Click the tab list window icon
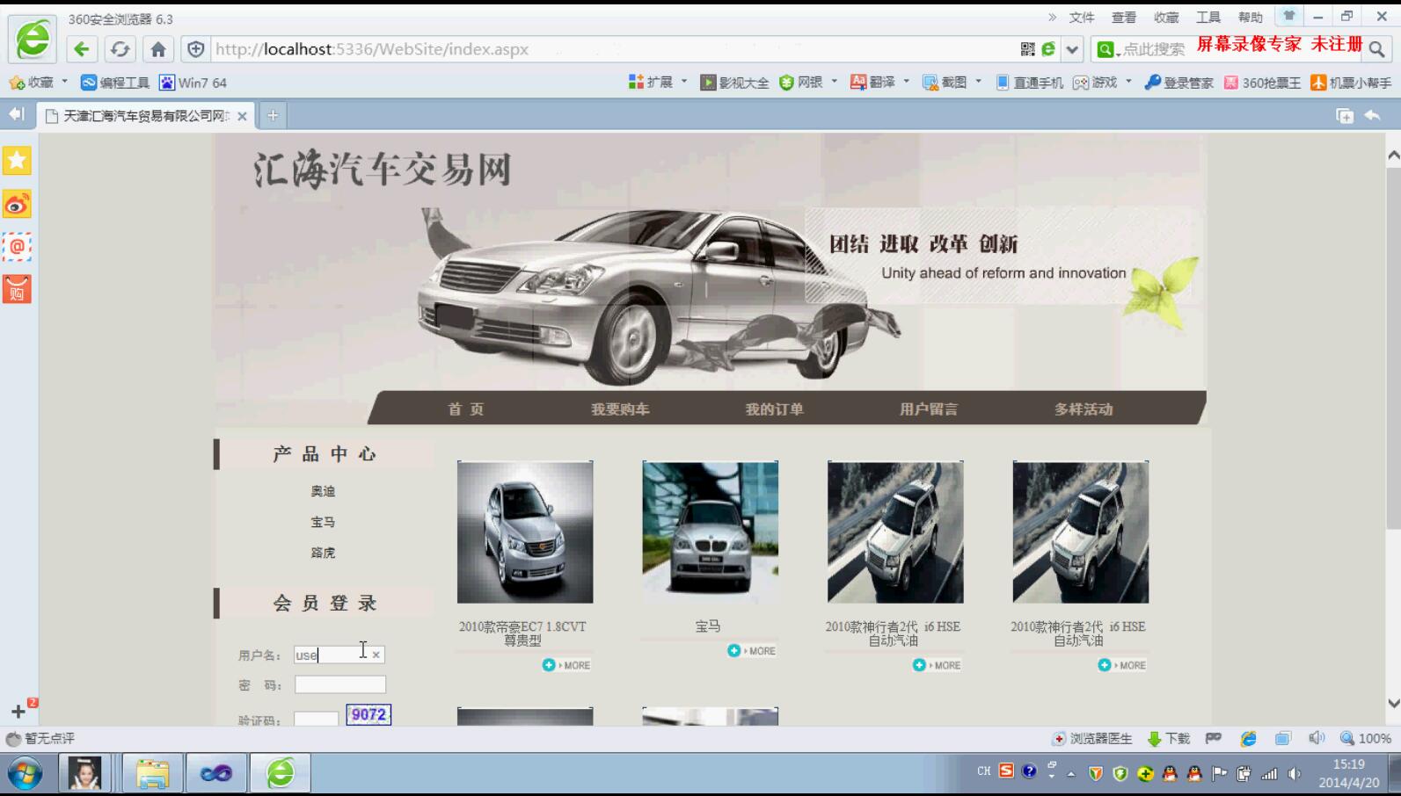This screenshot has width=1401, height=796. [1345, 115]
